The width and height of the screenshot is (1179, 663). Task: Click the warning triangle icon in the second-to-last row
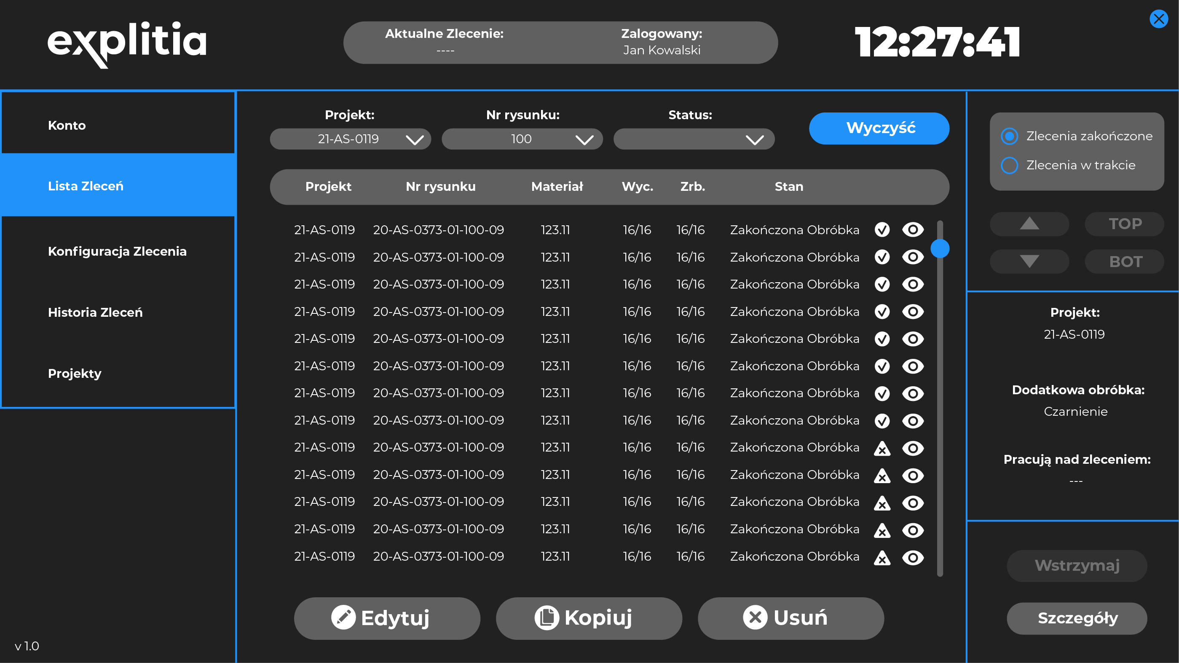(882, 530)
